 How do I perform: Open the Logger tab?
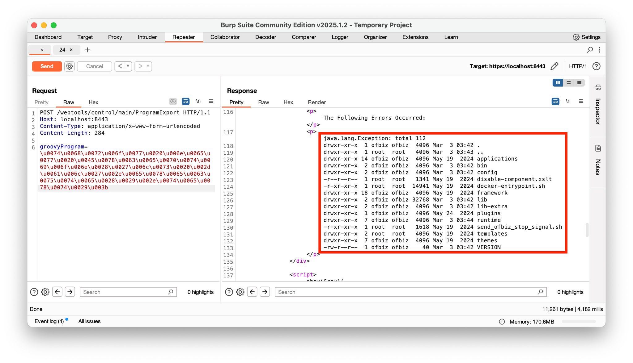340,37
